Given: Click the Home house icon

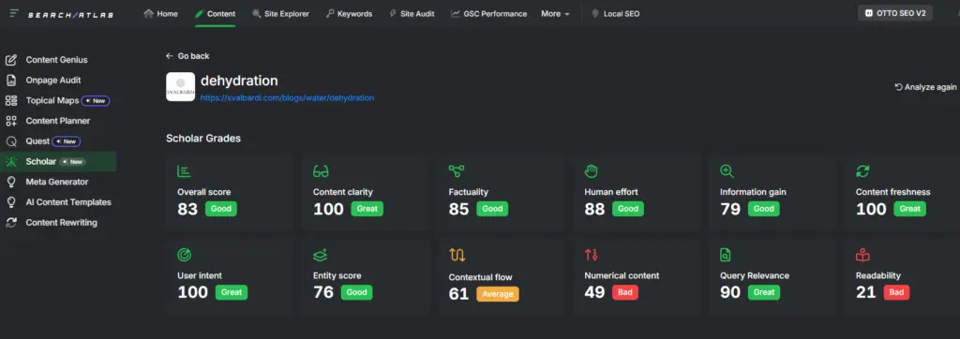Looking at the screenshot, I should tap(148, 13).
